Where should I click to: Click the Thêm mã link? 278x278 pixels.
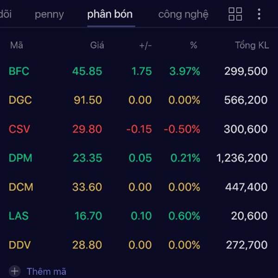[x=46, y=272]
